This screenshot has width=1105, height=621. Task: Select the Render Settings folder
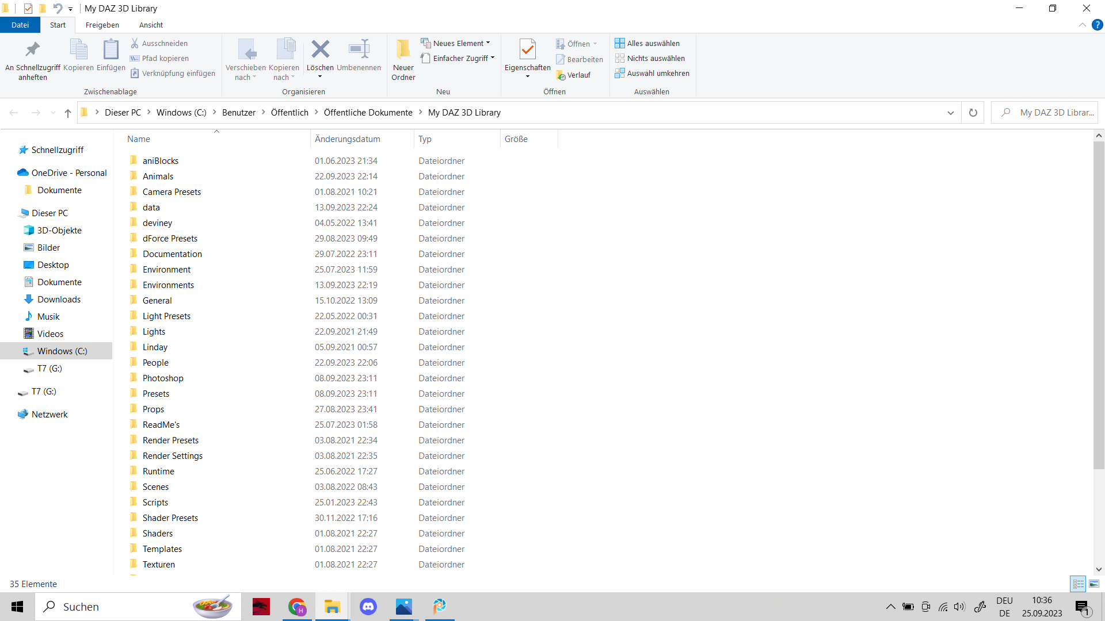click(173, 456)
